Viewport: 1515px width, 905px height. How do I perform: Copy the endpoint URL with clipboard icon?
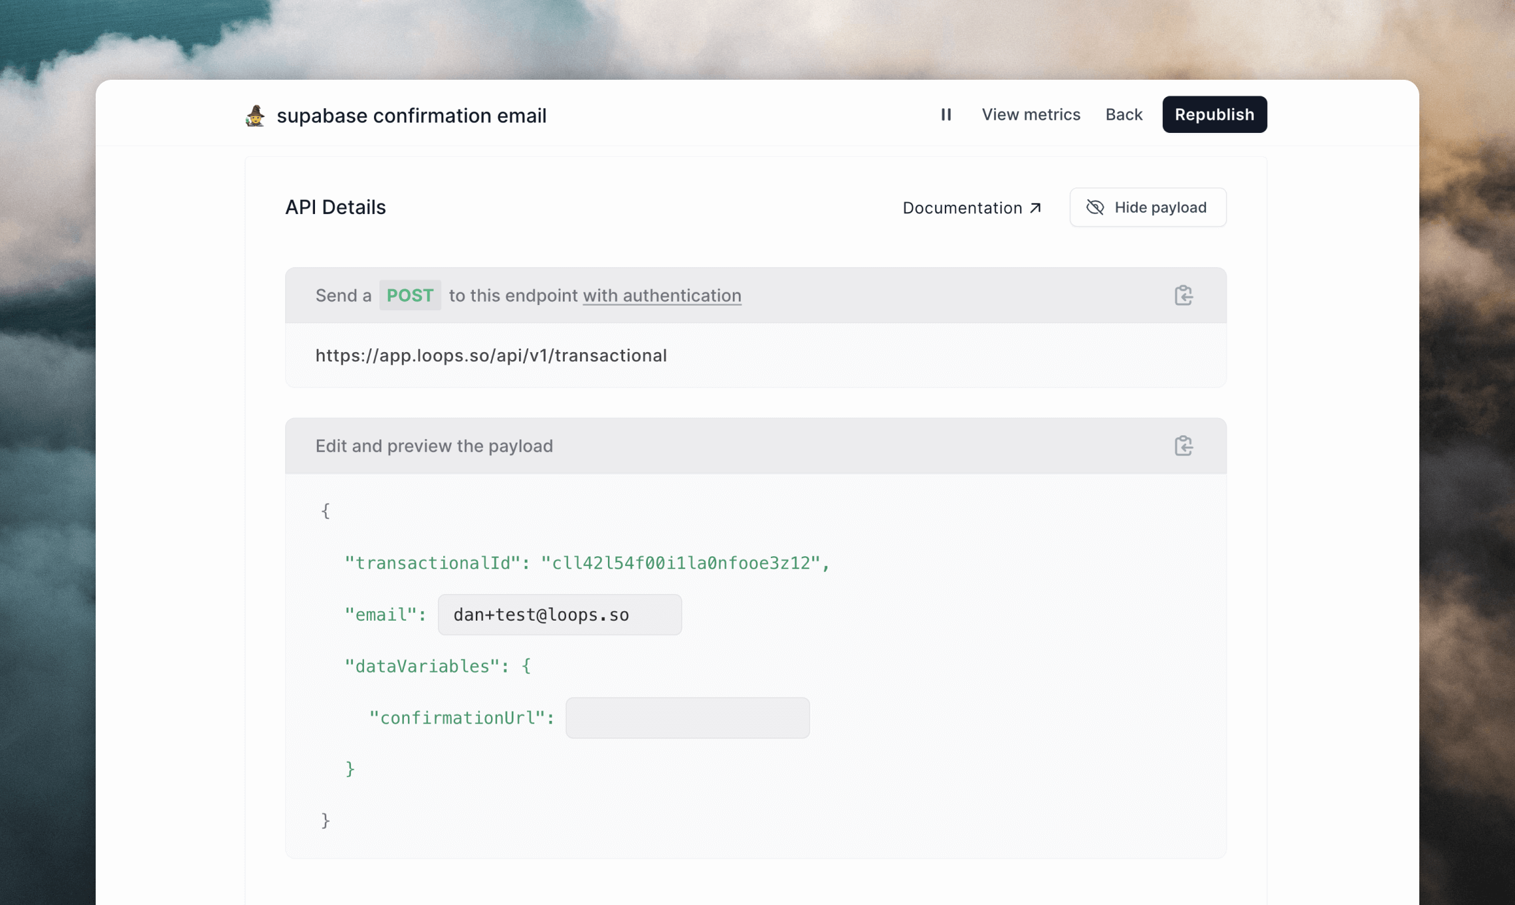coord(1183,296)
